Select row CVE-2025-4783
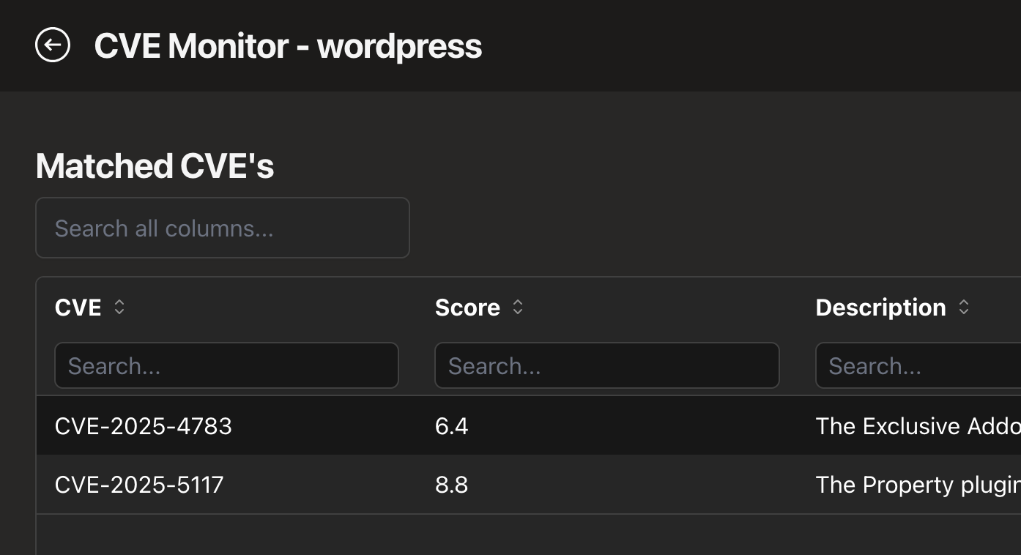Viewport: 1021px width, 555px height. [529, 425]
